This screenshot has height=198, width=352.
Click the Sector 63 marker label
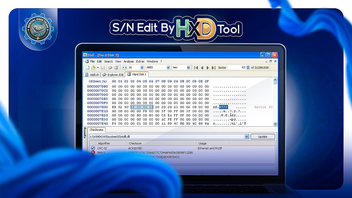click(263, 107)
